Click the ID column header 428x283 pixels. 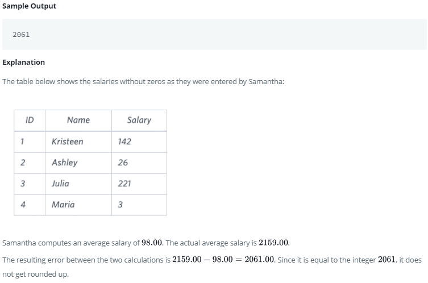(30, 120)
